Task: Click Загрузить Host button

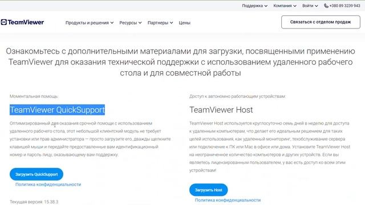Action: point(209,190)
